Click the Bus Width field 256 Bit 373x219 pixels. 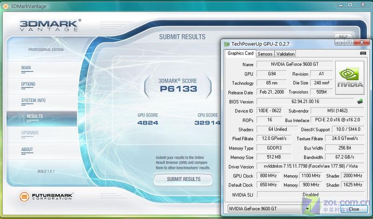[345, 148]
